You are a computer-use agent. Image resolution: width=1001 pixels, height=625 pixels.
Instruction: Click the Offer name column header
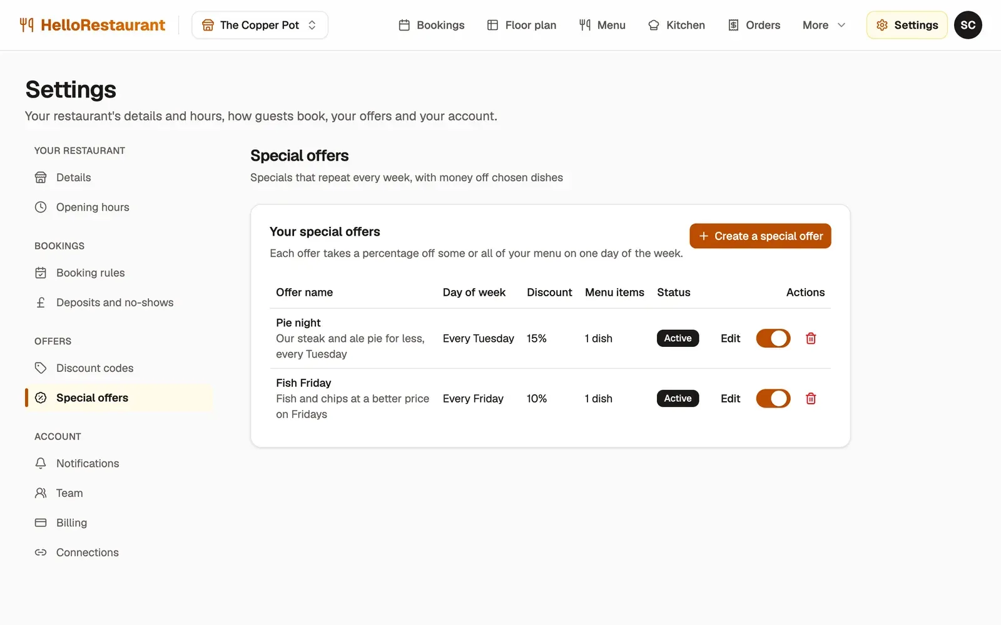(x=304, y=292)
